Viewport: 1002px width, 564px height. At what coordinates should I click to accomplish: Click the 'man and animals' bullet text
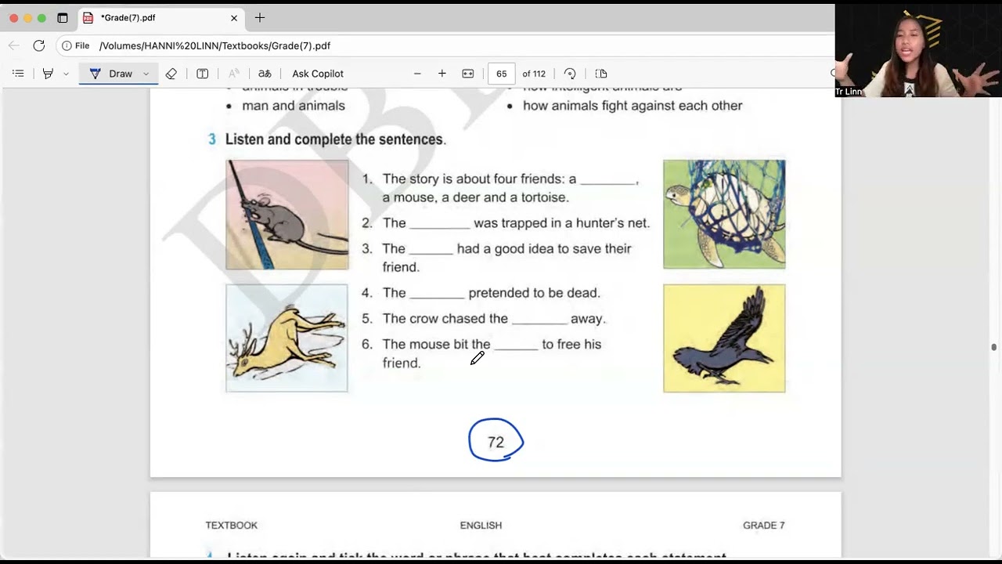[294, 106]
